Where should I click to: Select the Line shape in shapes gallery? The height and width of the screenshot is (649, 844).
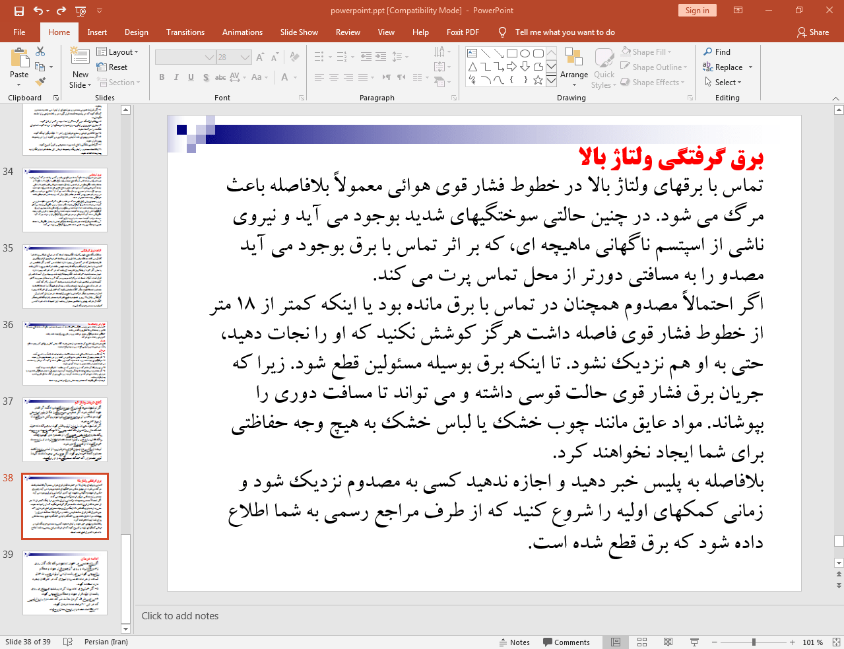pyautogui.click(x=485, y=53)
